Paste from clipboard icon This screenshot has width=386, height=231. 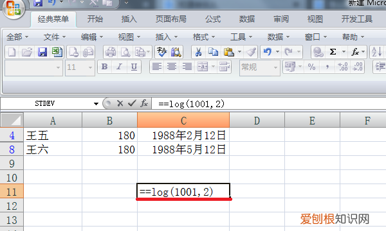(228, 52)
